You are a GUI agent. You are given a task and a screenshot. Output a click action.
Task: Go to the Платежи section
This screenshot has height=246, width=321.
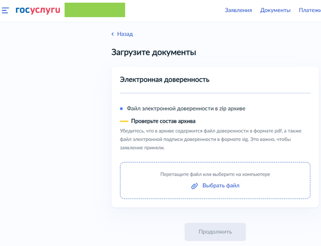[310, 10]
